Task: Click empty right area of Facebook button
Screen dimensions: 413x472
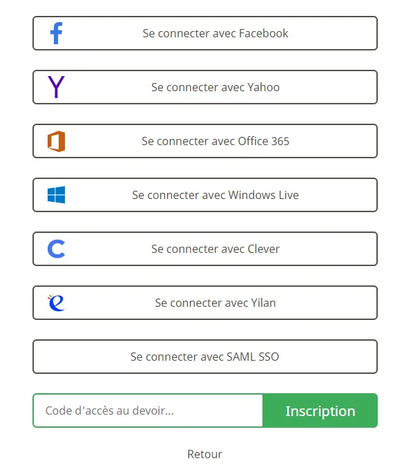Action: (x=332, y=33)
